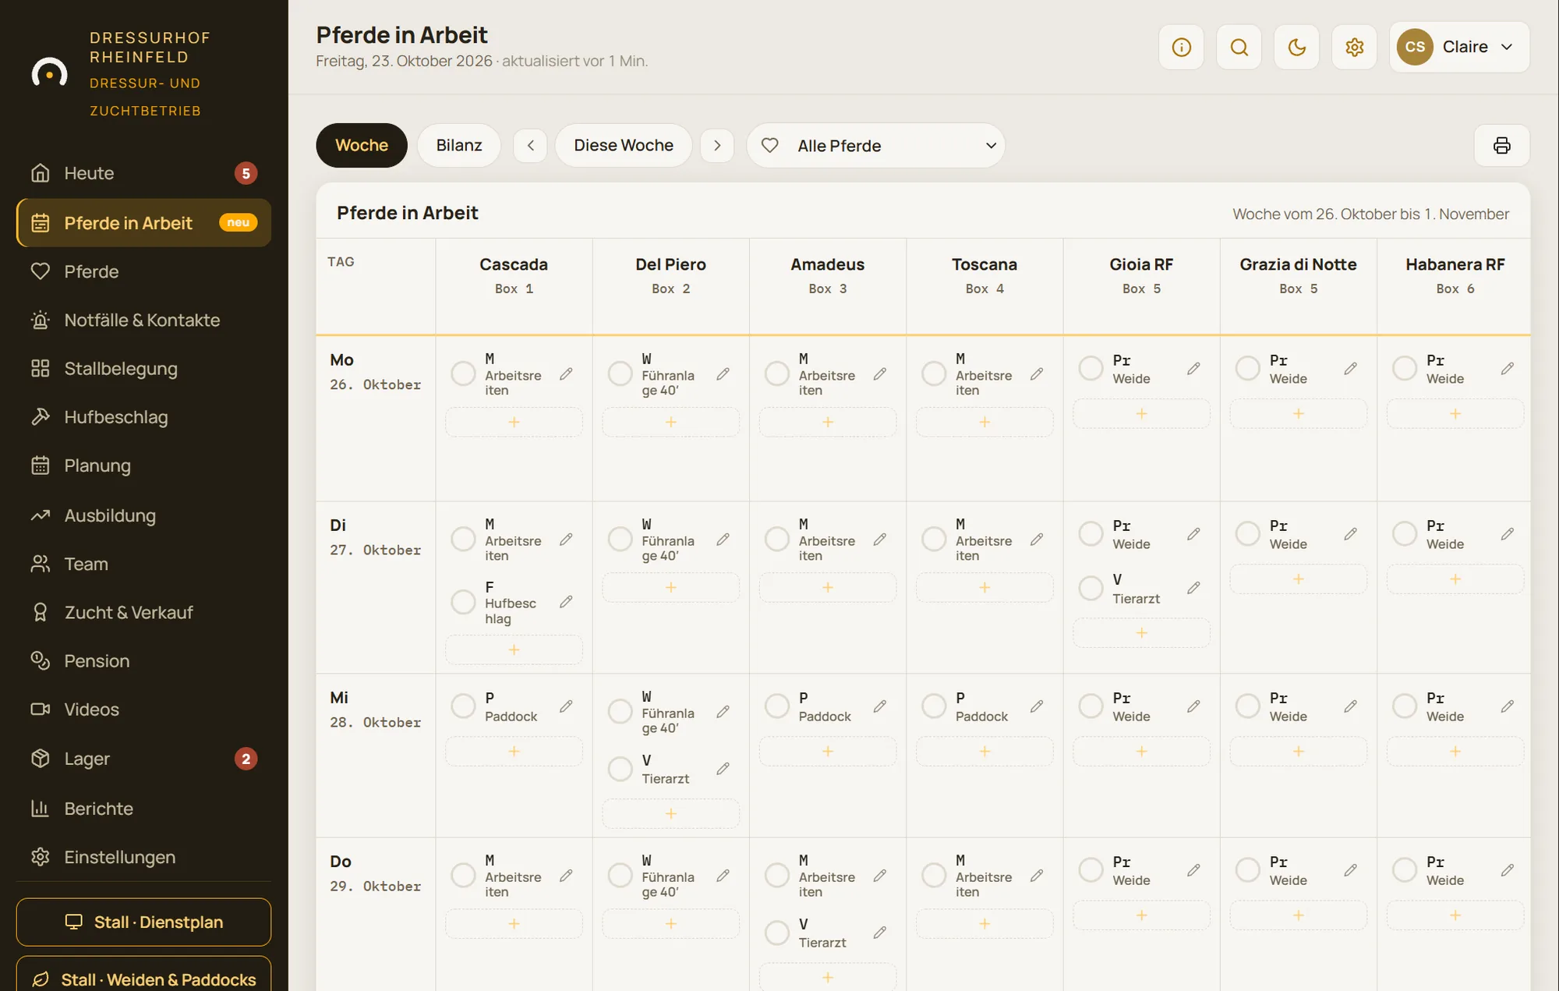Open Hufbeschlag in the sidebar

[x=143, y=417]
